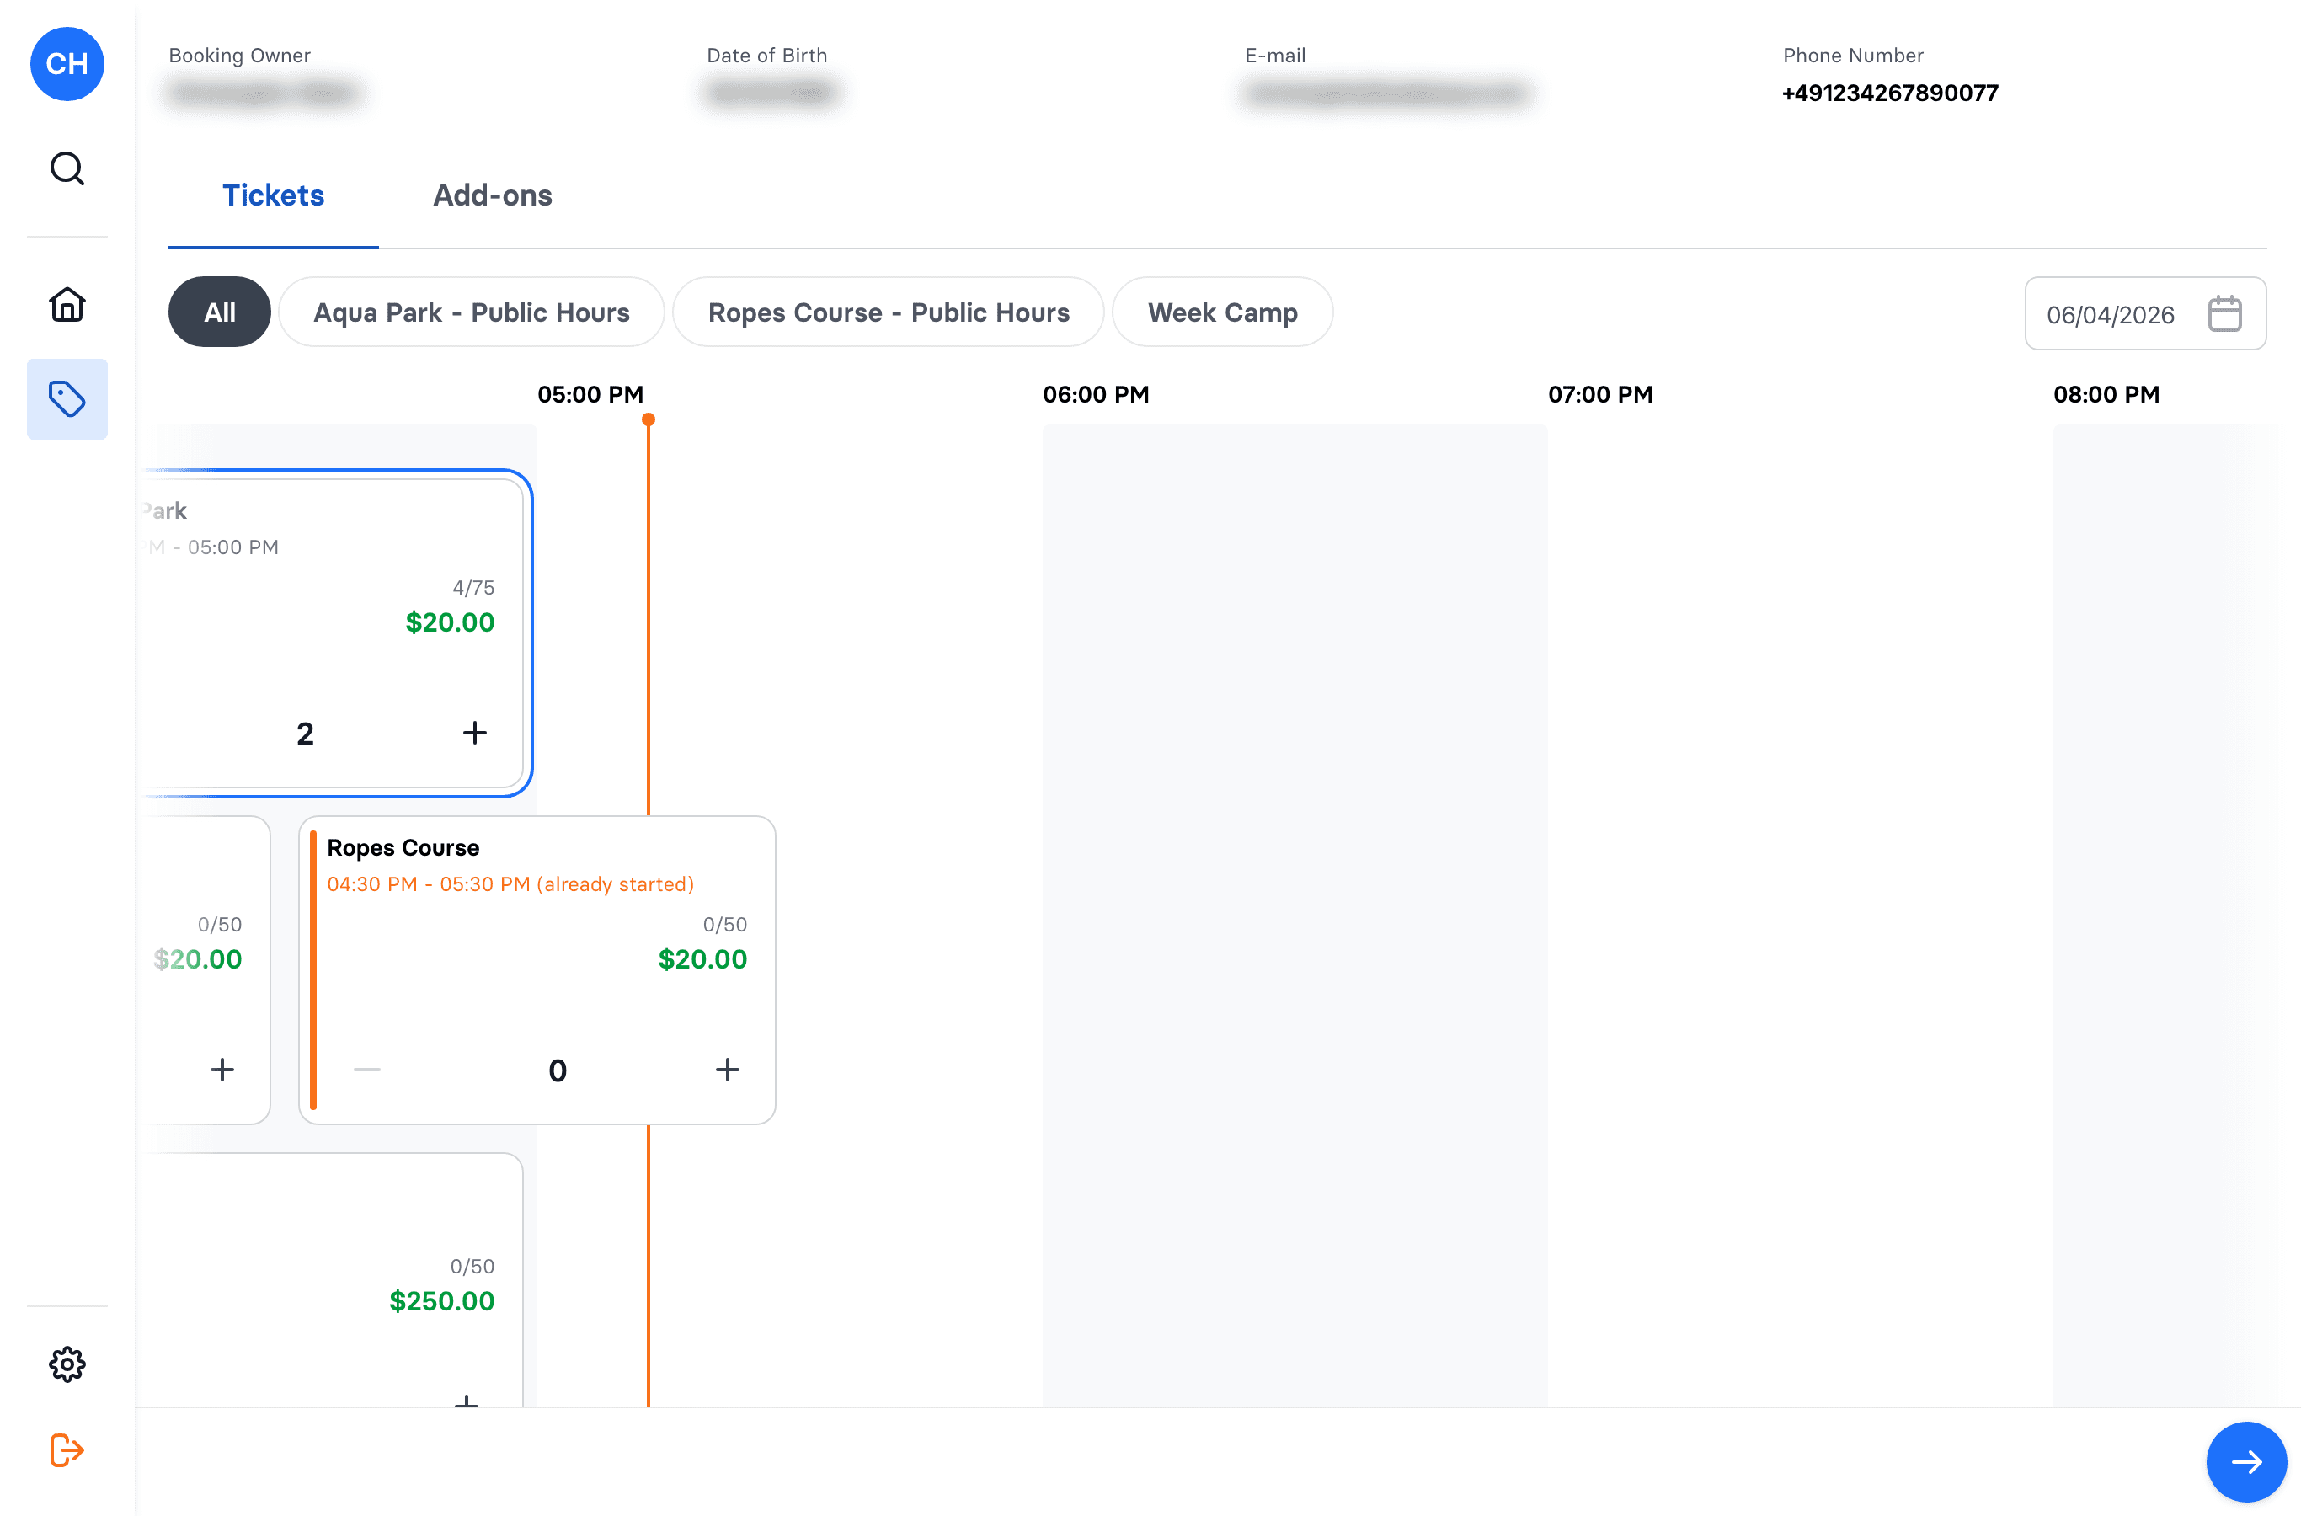
Task: Proceed with the blue arrow button
Action: (x=2246, y=1461)
